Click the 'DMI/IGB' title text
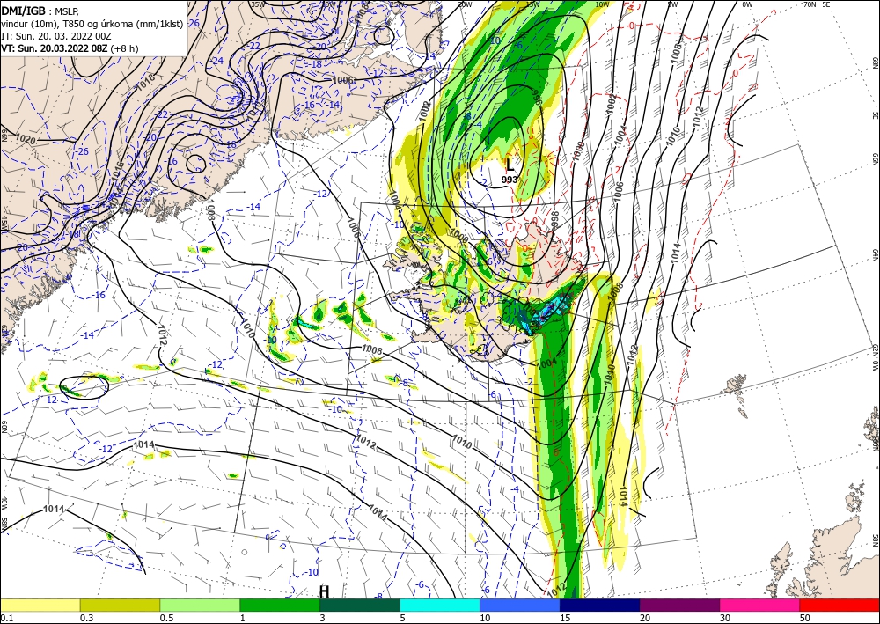 [x=24, y=10]
